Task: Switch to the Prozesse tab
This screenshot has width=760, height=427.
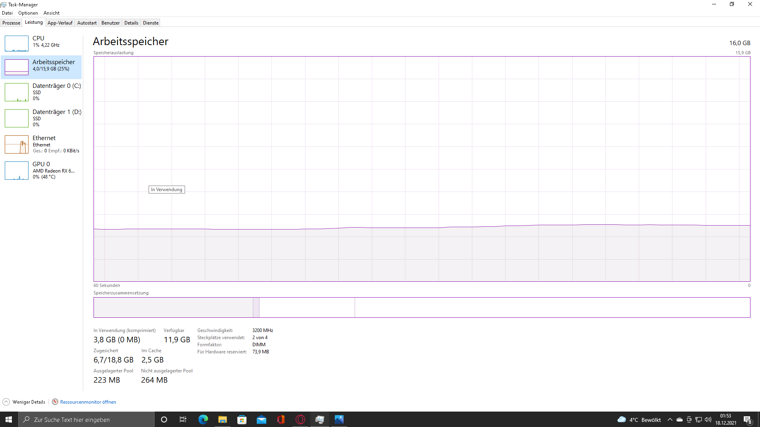Action: tap(11, 23)
